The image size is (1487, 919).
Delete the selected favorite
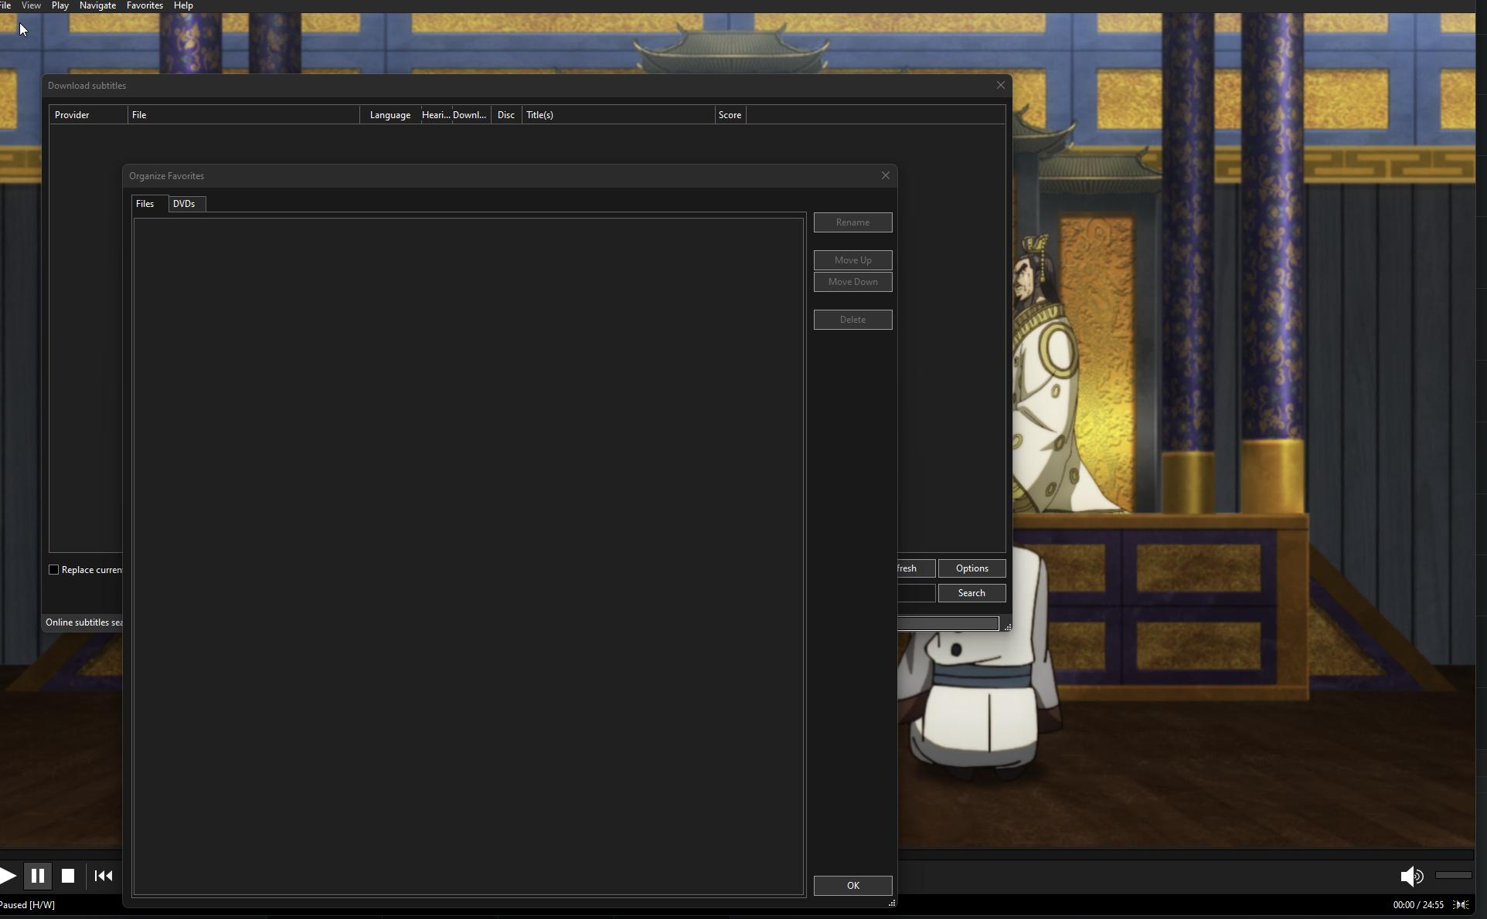coord(852,319)
